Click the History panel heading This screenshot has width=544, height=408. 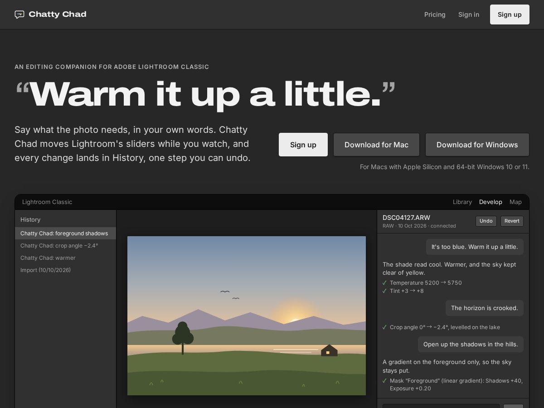point(30,220)
